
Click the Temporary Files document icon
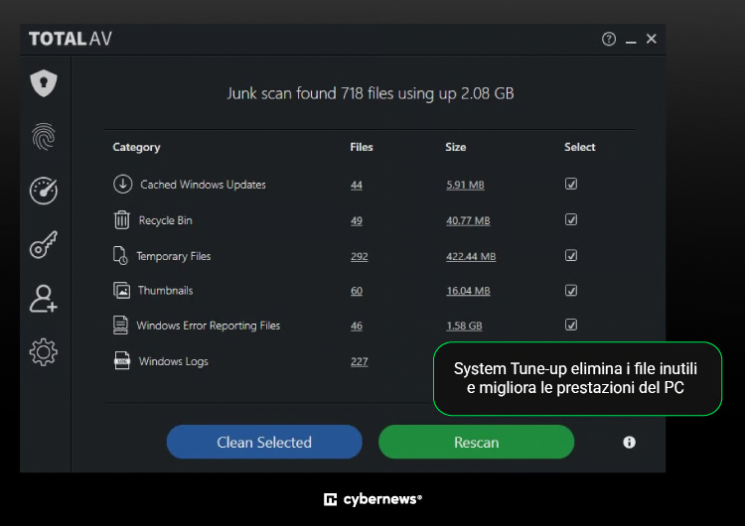tap(120, 255)
